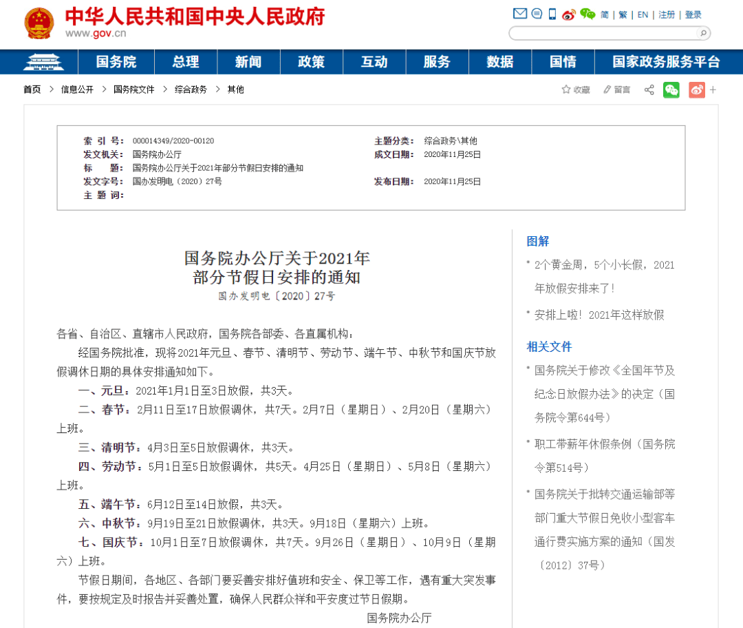This screenshot has width=743, height=628.
Task: Open the mobile version phone icon
Action: click(x=552, y=13)
